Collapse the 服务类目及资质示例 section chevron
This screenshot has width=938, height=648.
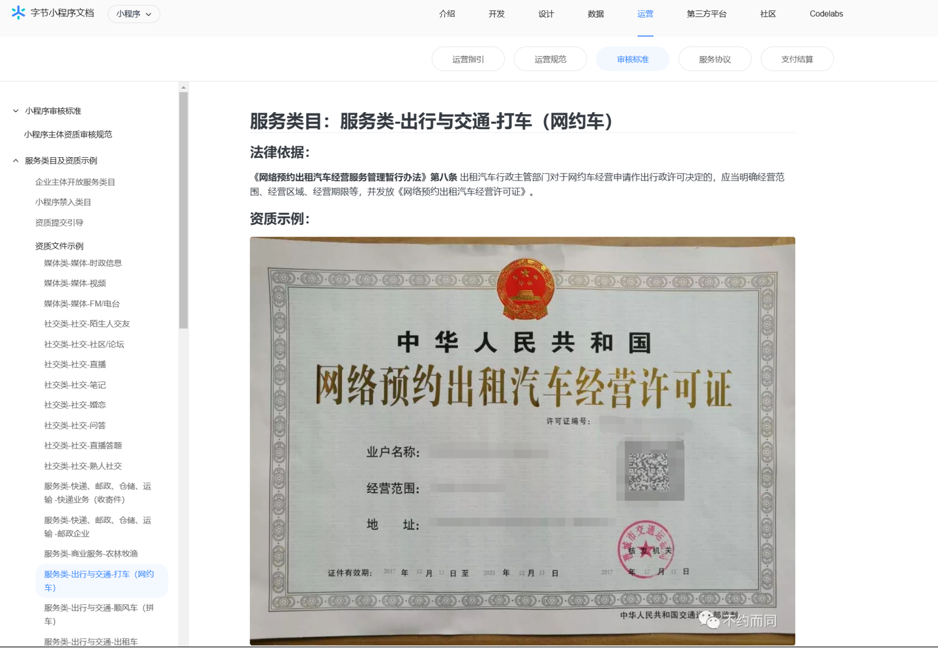point(16,160)
